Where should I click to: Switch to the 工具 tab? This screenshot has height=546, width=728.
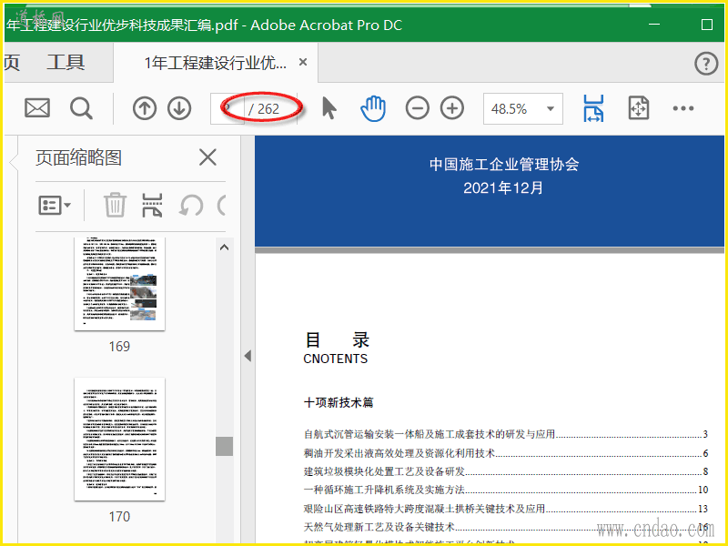[66, 62]
